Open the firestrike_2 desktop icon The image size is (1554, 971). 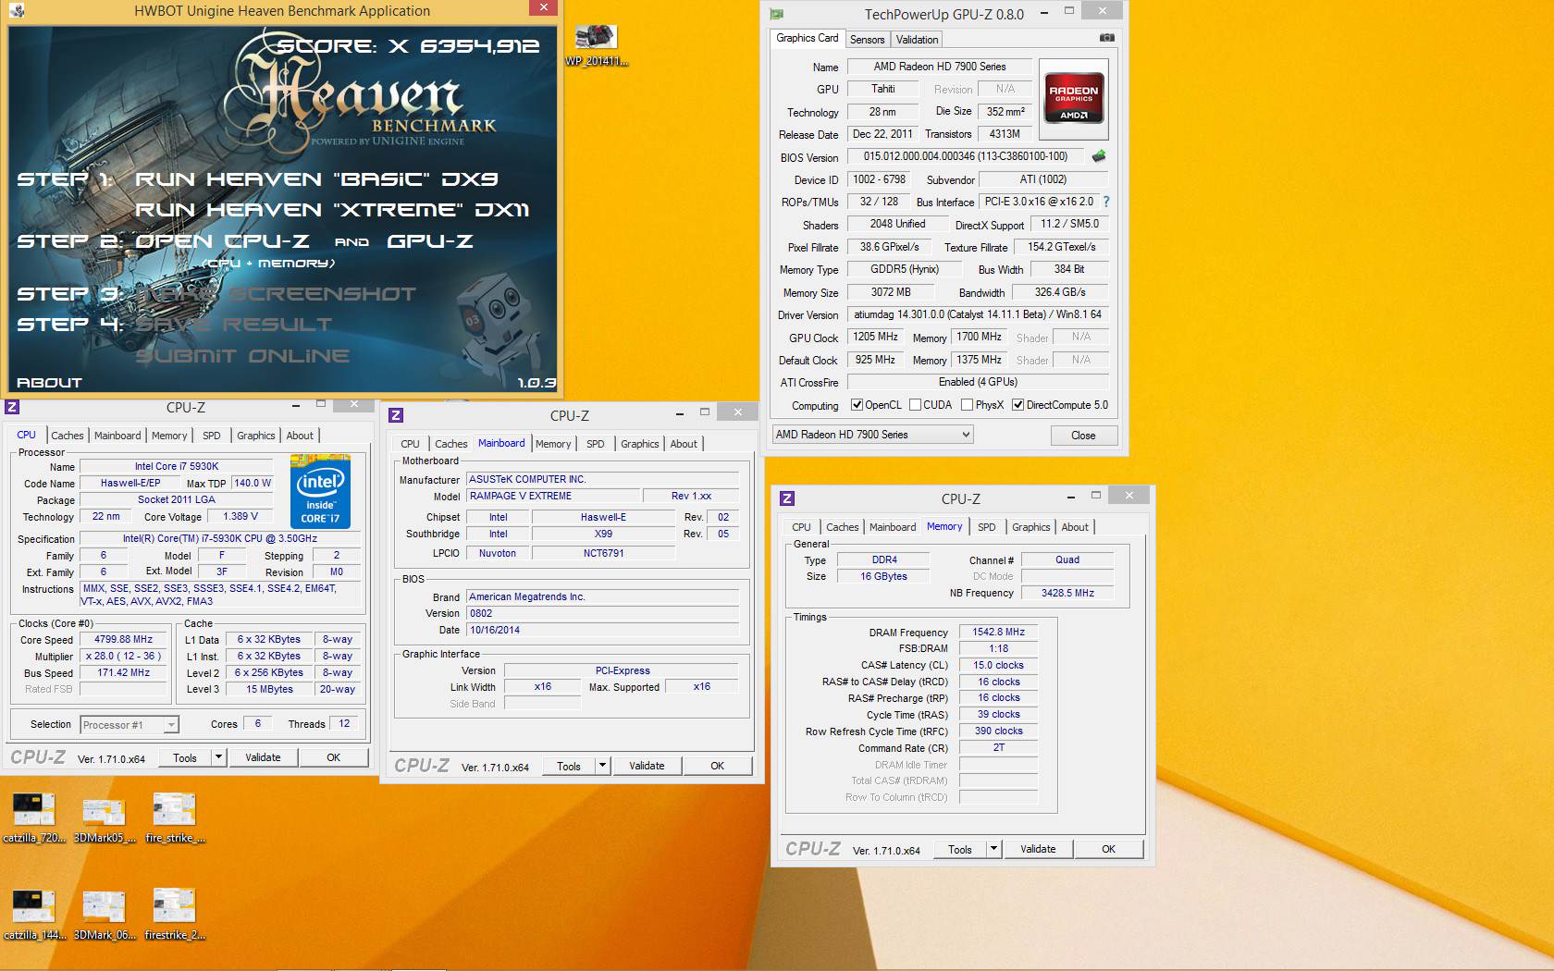pos(174,915)
